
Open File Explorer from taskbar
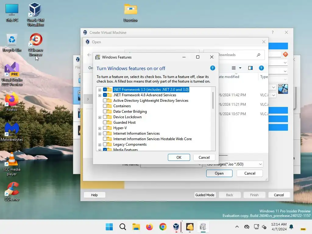point(136,227)
